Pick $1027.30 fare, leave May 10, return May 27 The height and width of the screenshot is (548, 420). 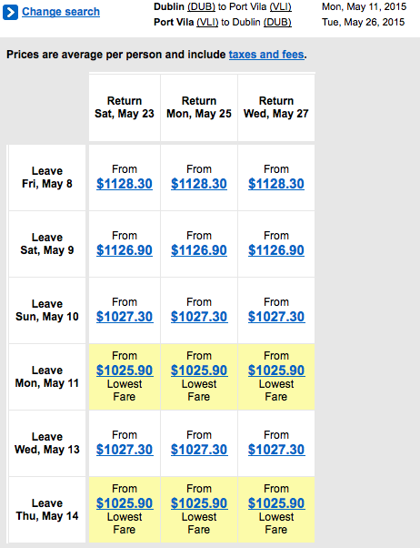[x=276, y=316]
